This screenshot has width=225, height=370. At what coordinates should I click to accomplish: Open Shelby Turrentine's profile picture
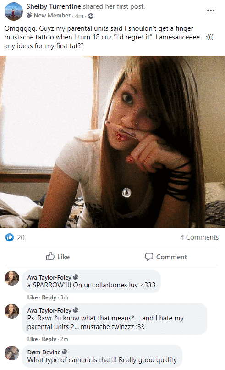point(14,11)
